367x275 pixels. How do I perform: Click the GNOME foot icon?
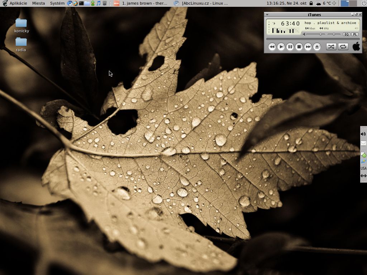[5, 3]
